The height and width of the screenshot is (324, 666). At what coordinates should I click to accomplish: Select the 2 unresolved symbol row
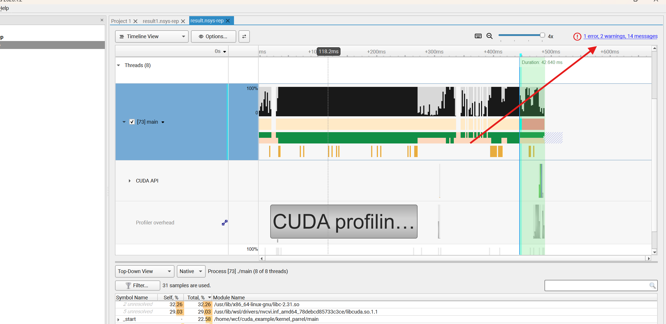386,304
